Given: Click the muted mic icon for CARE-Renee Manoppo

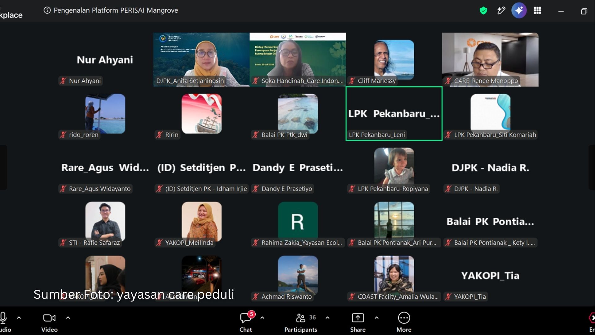Looking at the screenshot, I should pos(448,81).
